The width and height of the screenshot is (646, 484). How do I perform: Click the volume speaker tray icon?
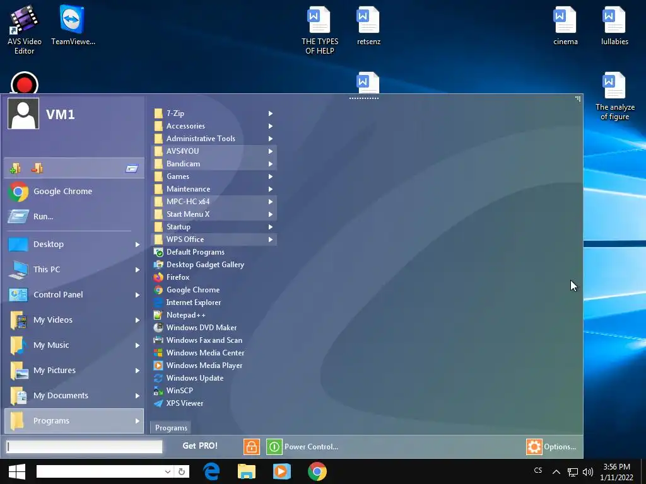click(588, 472)
